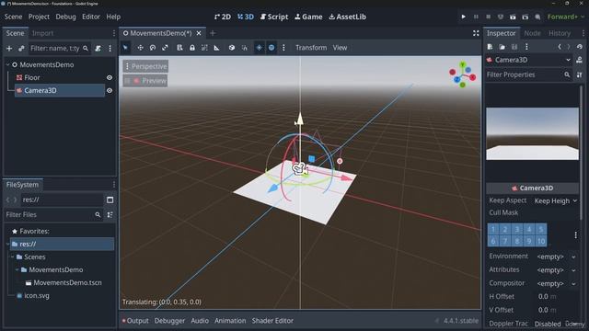
Task: Open the Shader Editor bottom panel
Action: coord(272,321)
